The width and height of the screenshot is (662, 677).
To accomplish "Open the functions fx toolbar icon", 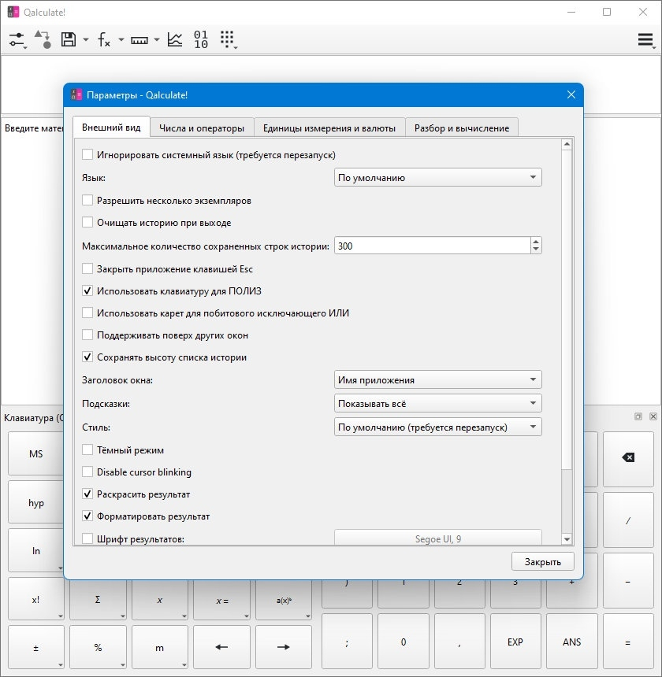I will click(x=104, y=39).
